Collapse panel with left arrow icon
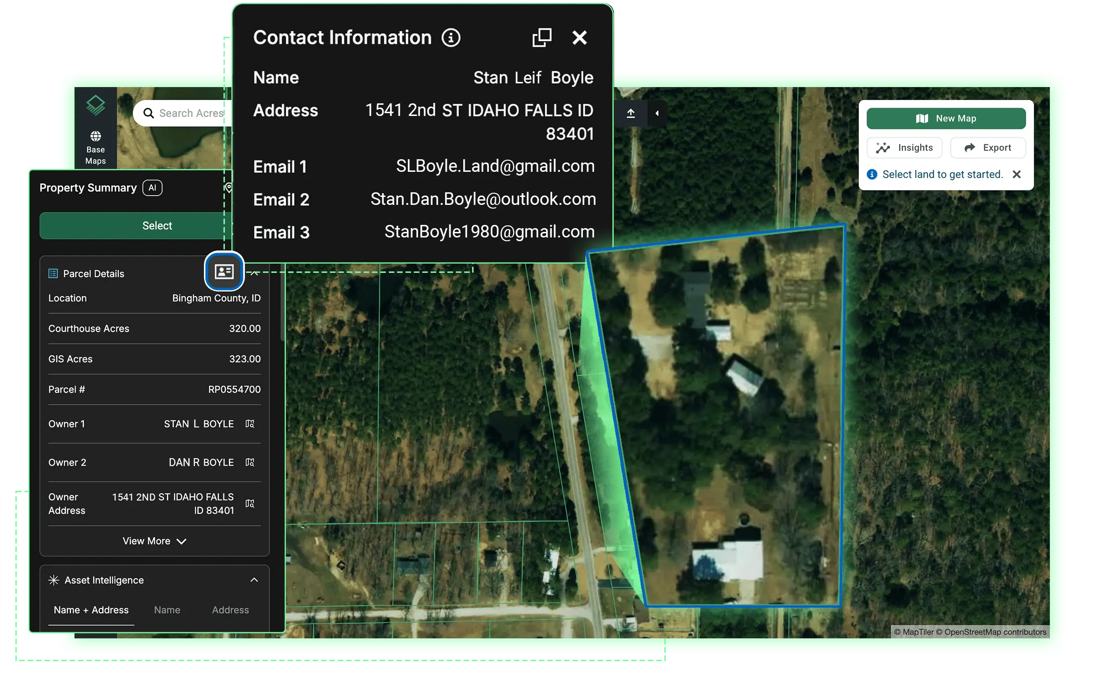Image resolution: width=1116 pixels, height=684 pixels. click(x=657, y=113)
